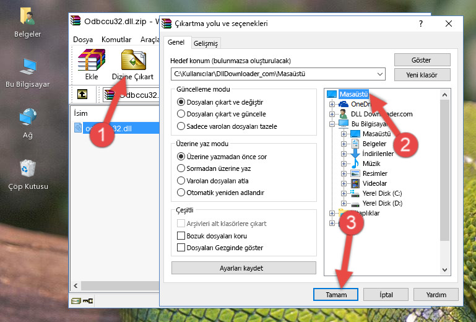Select DLL Downloader.com user folder in tree
476x322 pixels.
pyautogui.click(x=381, y=114)
